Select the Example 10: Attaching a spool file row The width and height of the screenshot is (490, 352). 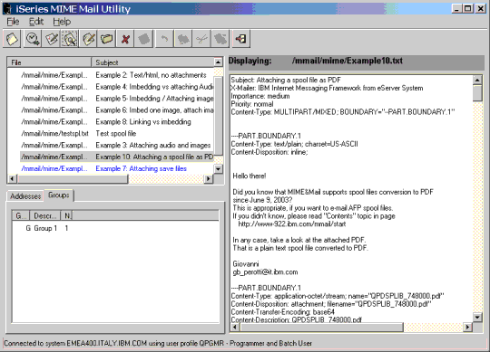(x=116, y=157)
